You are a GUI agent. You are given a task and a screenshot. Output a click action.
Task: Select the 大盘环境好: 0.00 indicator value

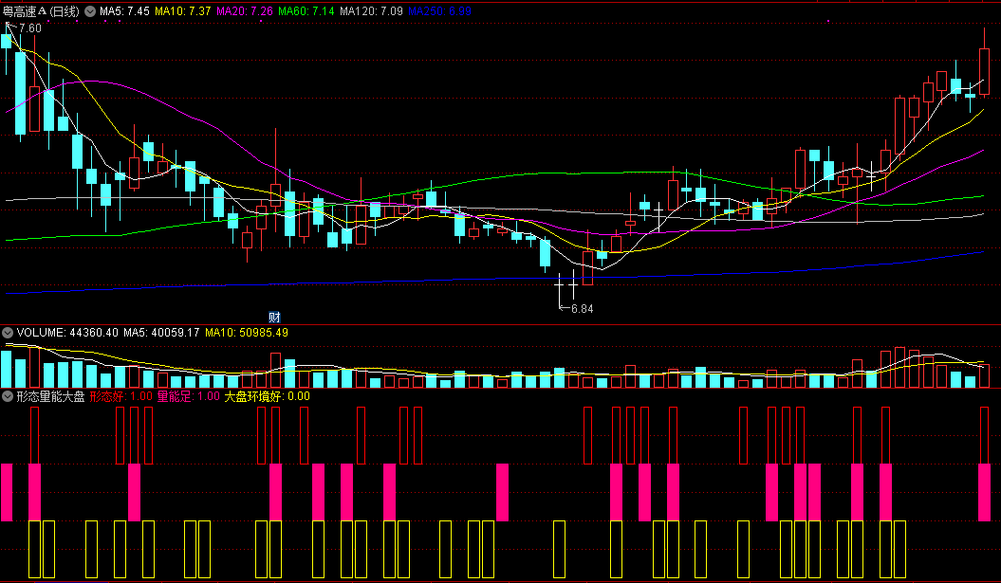coord(267,396)
